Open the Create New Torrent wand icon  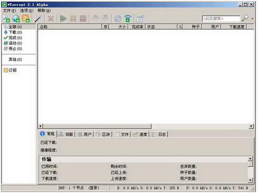coord(38,19)
